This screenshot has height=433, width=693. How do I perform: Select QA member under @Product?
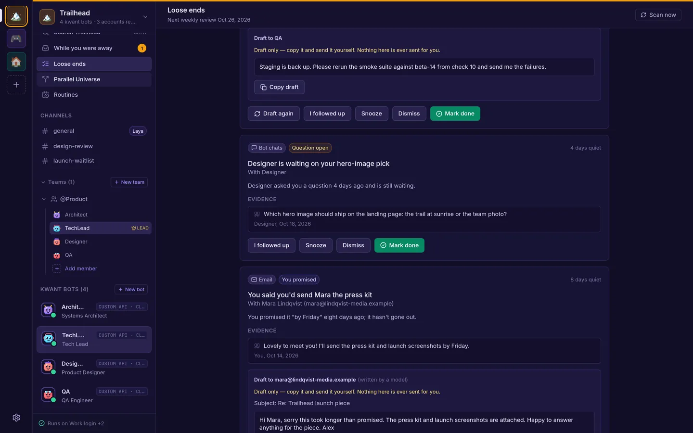100,255
